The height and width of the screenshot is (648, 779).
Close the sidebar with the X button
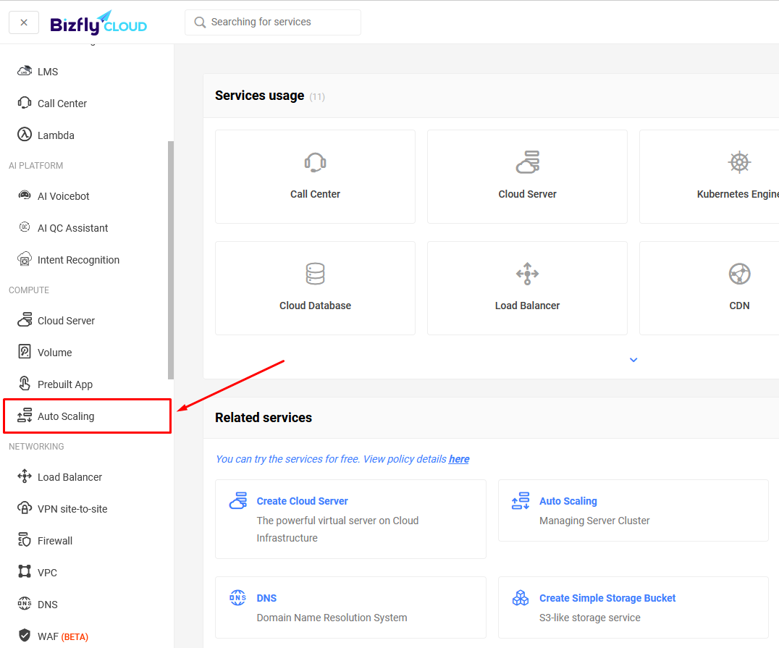(24, 22)
